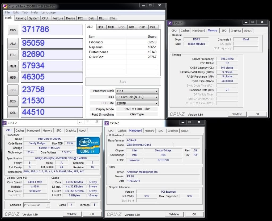Open the Language menu in CrystalMark
Viewport: 272px width, 221px height.
point(48,12)
